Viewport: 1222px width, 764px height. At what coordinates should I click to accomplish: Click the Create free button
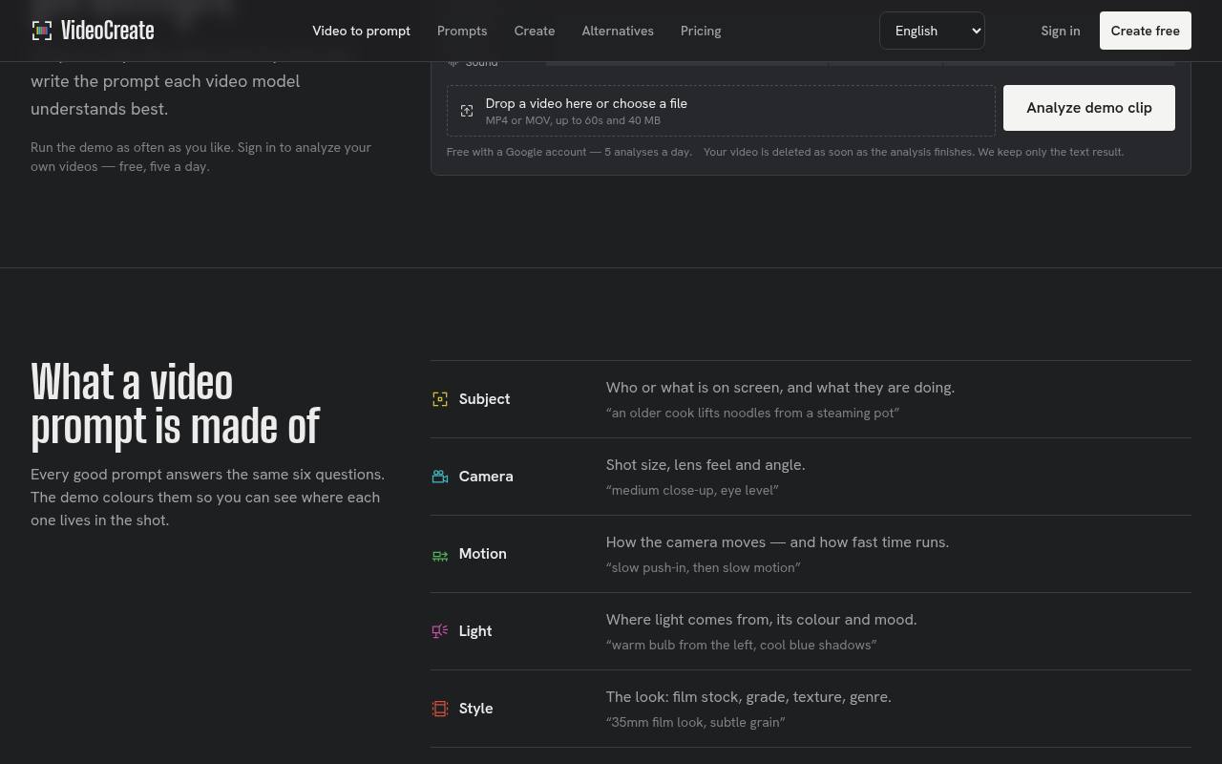click(x=1146, y=31)
